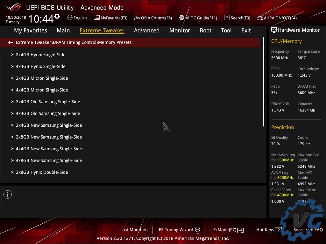The height and width of the screenshot is (244, 326).
Task: Expand 2x8GB Hynix Double-Side arrow
Action: point(12,173)
